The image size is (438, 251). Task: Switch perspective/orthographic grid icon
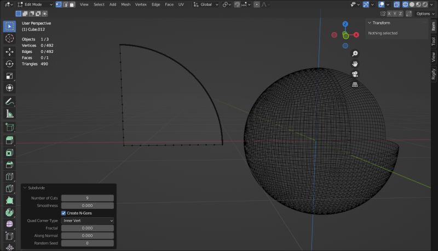pos(355,85)
